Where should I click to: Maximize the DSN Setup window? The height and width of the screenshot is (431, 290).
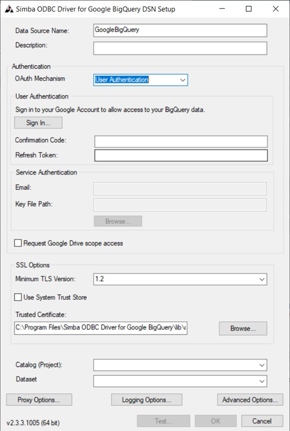coord(248,9)
